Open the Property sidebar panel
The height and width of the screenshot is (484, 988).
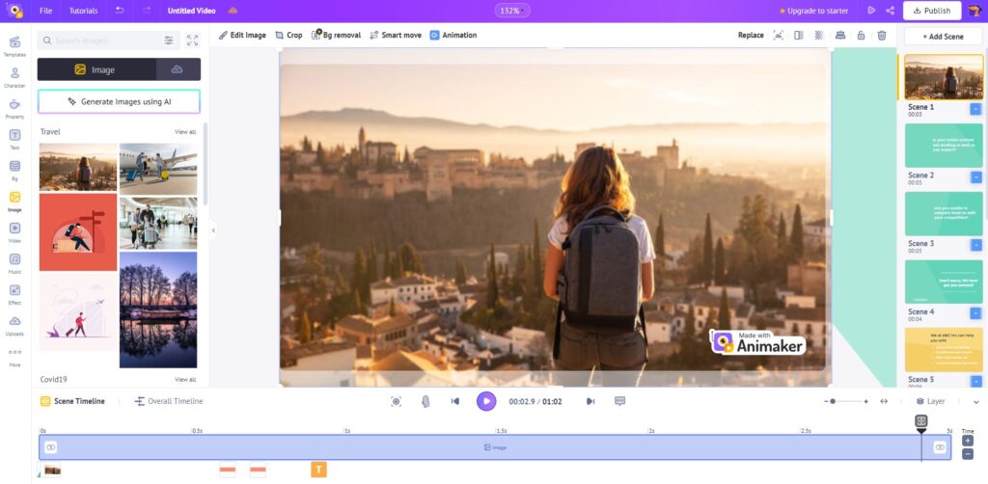pos(14,108)
